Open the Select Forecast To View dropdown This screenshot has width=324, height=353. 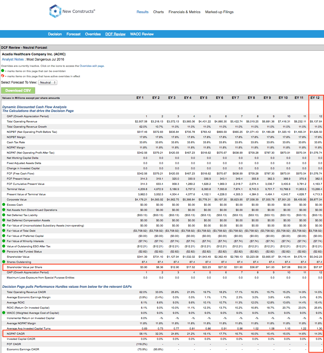[48, 82]
